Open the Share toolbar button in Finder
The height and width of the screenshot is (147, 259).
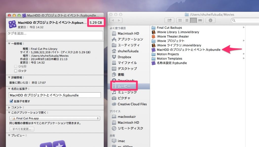tap(169, 20)
